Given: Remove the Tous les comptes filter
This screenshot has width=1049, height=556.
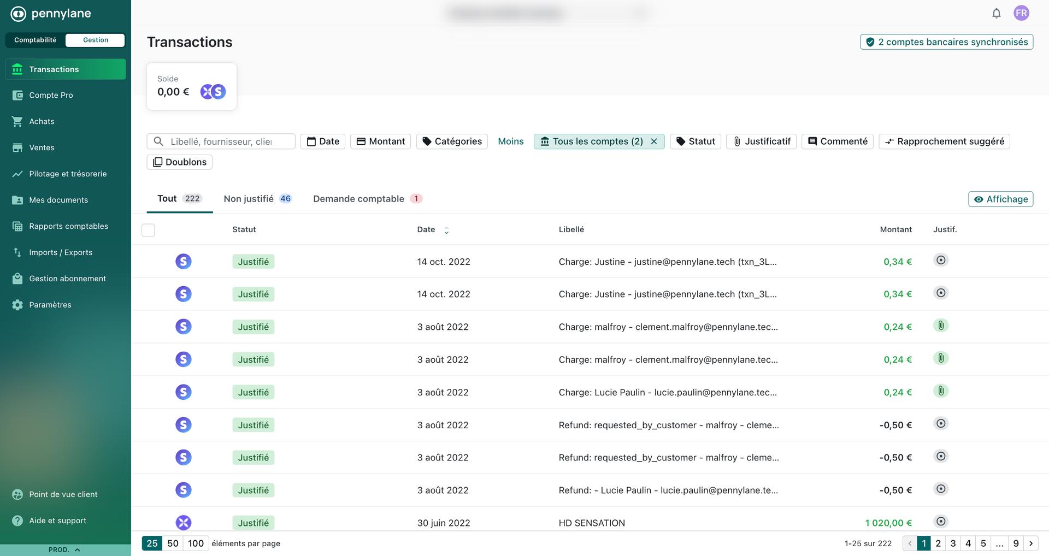Looking at the screenshot, I should [654, 141].
